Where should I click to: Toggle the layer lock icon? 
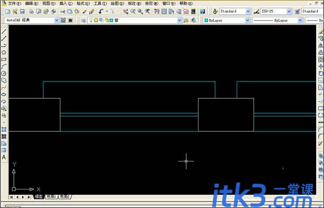pyautogui.click(x=107, y=20)
